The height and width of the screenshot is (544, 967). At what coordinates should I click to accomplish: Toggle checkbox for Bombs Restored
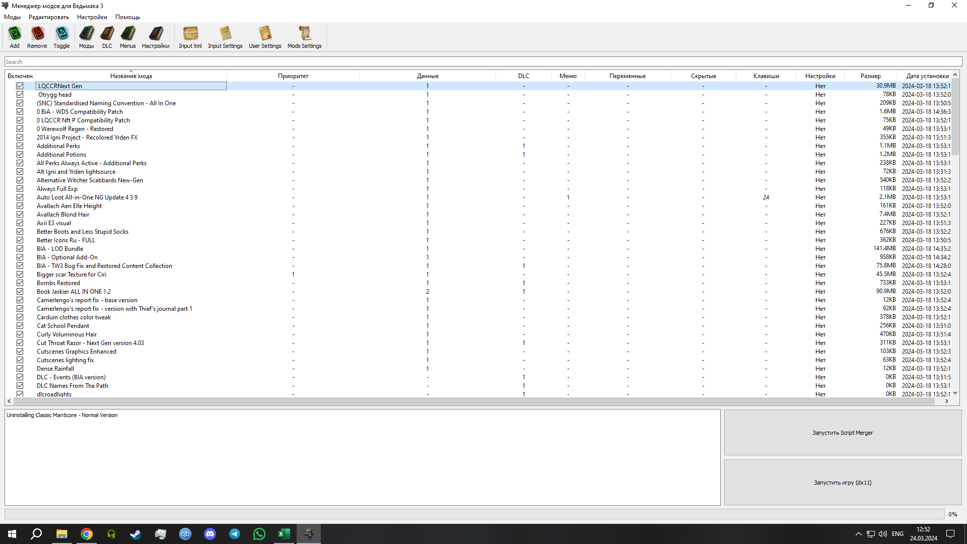pos(20,283)
